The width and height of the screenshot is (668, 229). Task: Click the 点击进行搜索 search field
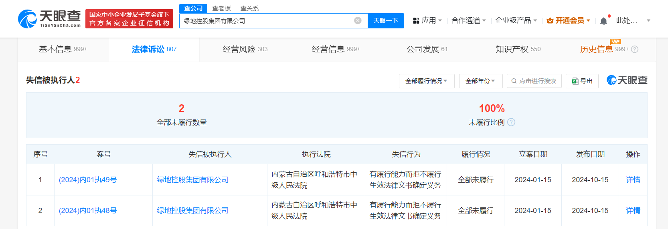tap(534, 81)
